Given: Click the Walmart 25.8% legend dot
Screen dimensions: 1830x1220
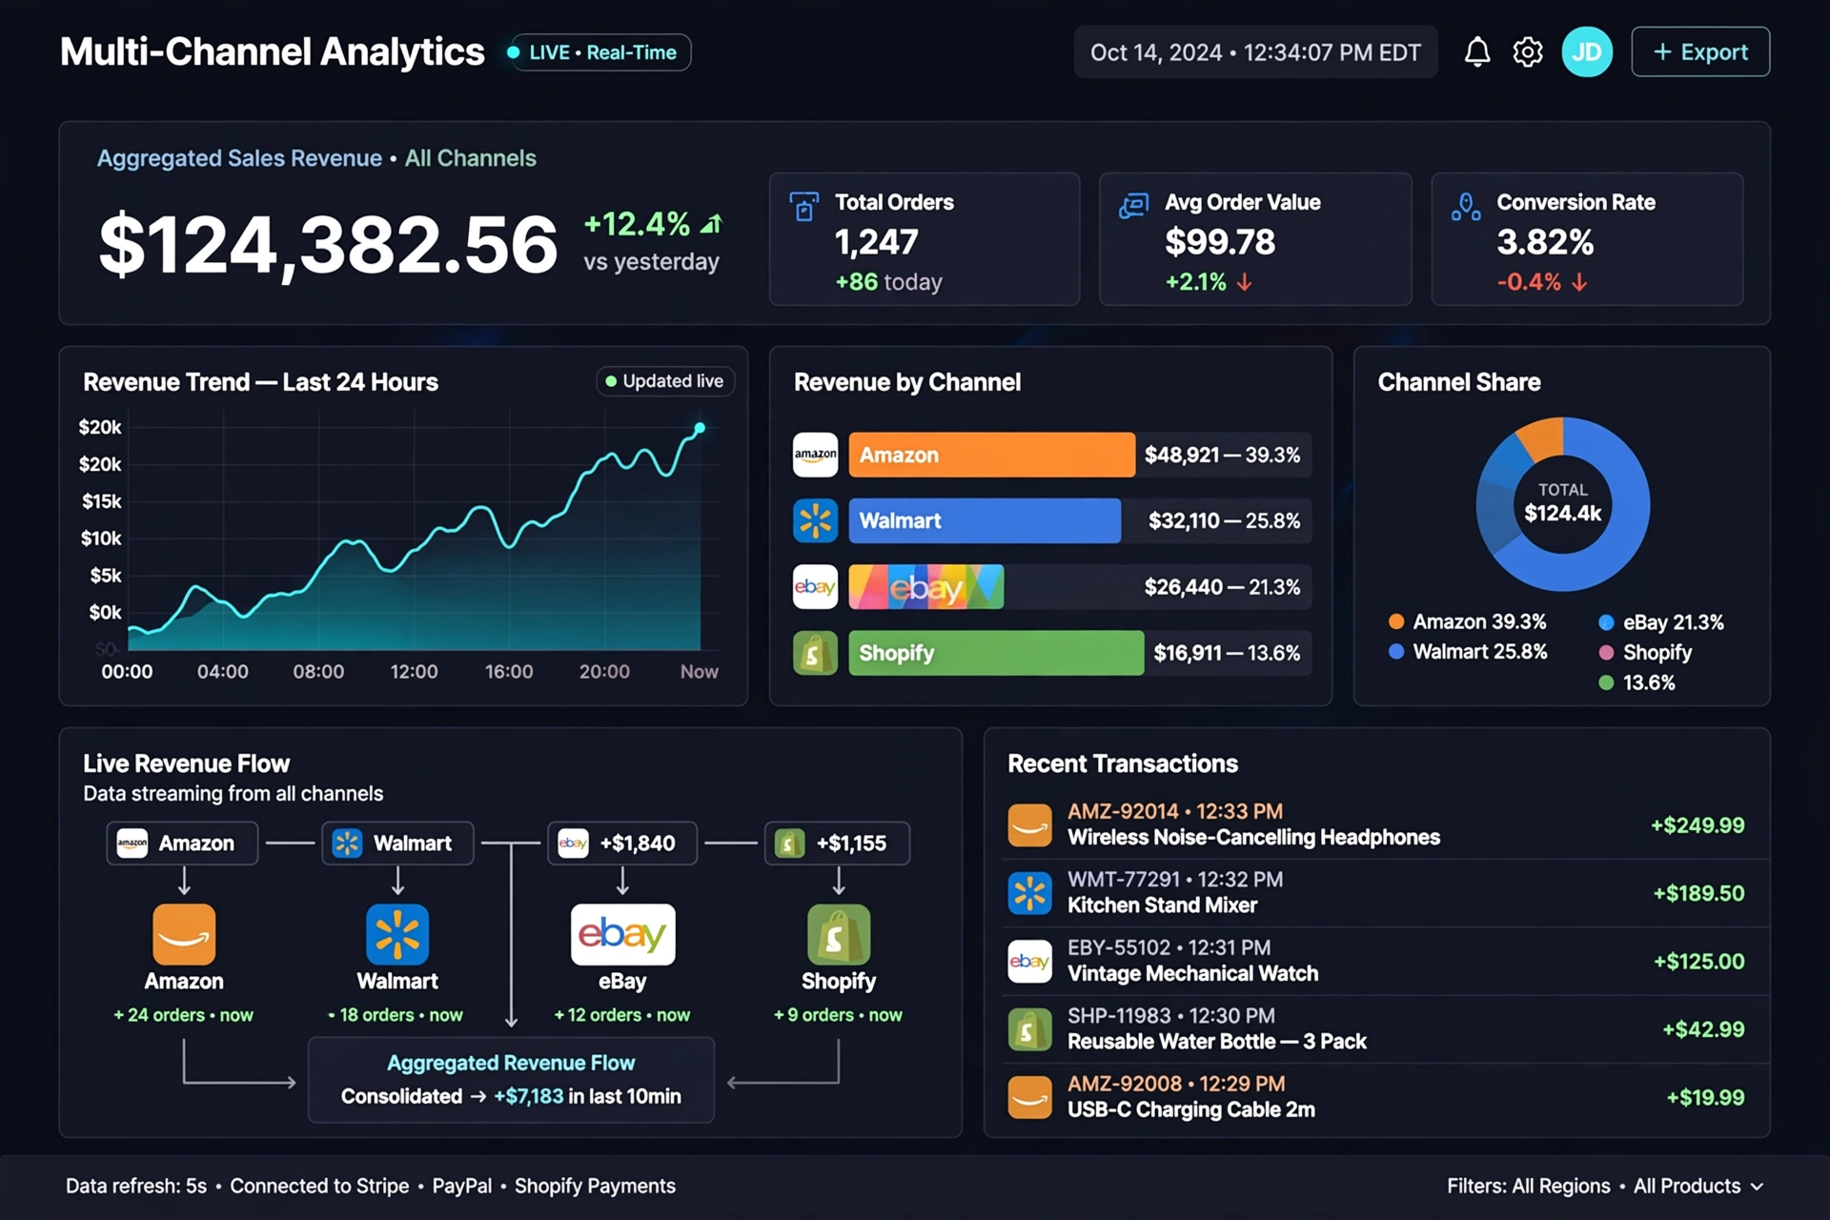Looking at the screenshot, I should tap(1396, 652).
